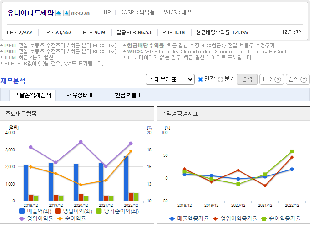The height and width of the screenshot is (227, 314).
Task: Open the IFRS help button
Action: click(271, 79)
